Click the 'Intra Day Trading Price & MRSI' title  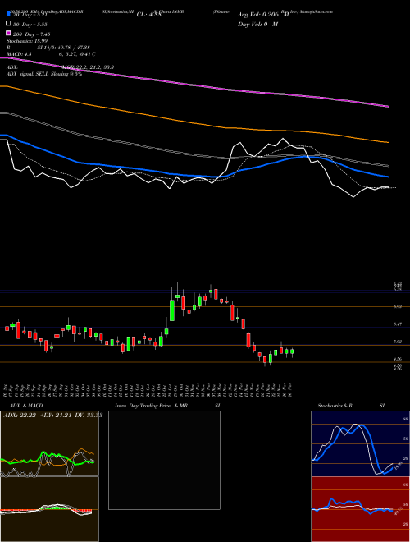[x=167, y=406]
